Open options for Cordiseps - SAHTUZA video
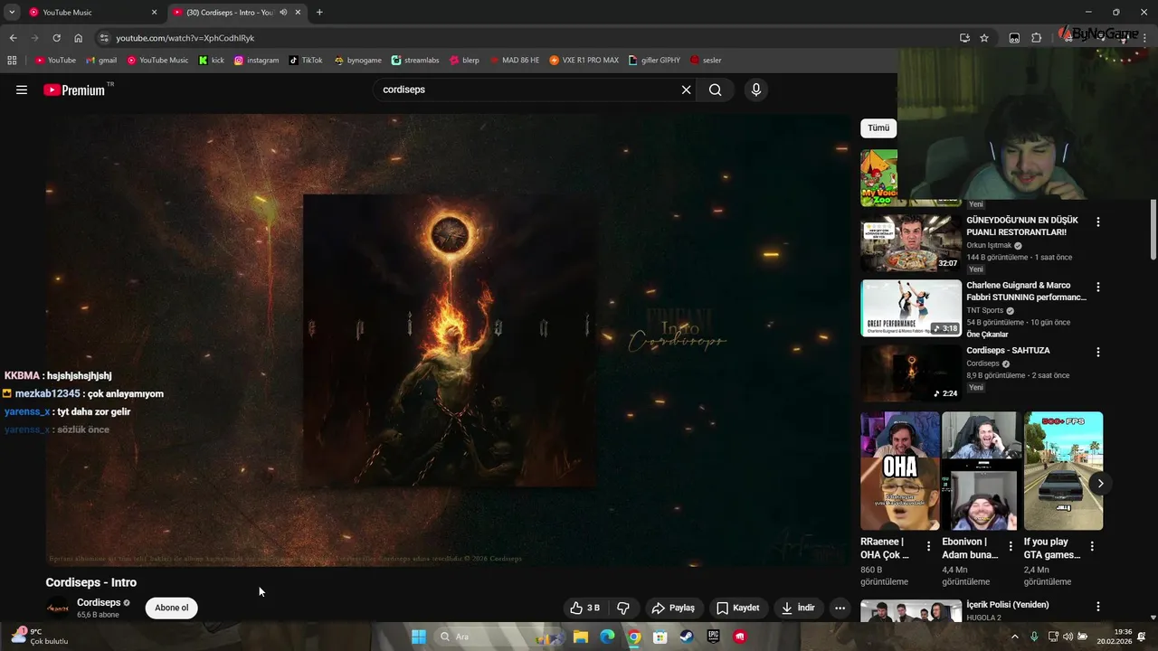This screenshot has width=1158, height=651. [1098, 352]
